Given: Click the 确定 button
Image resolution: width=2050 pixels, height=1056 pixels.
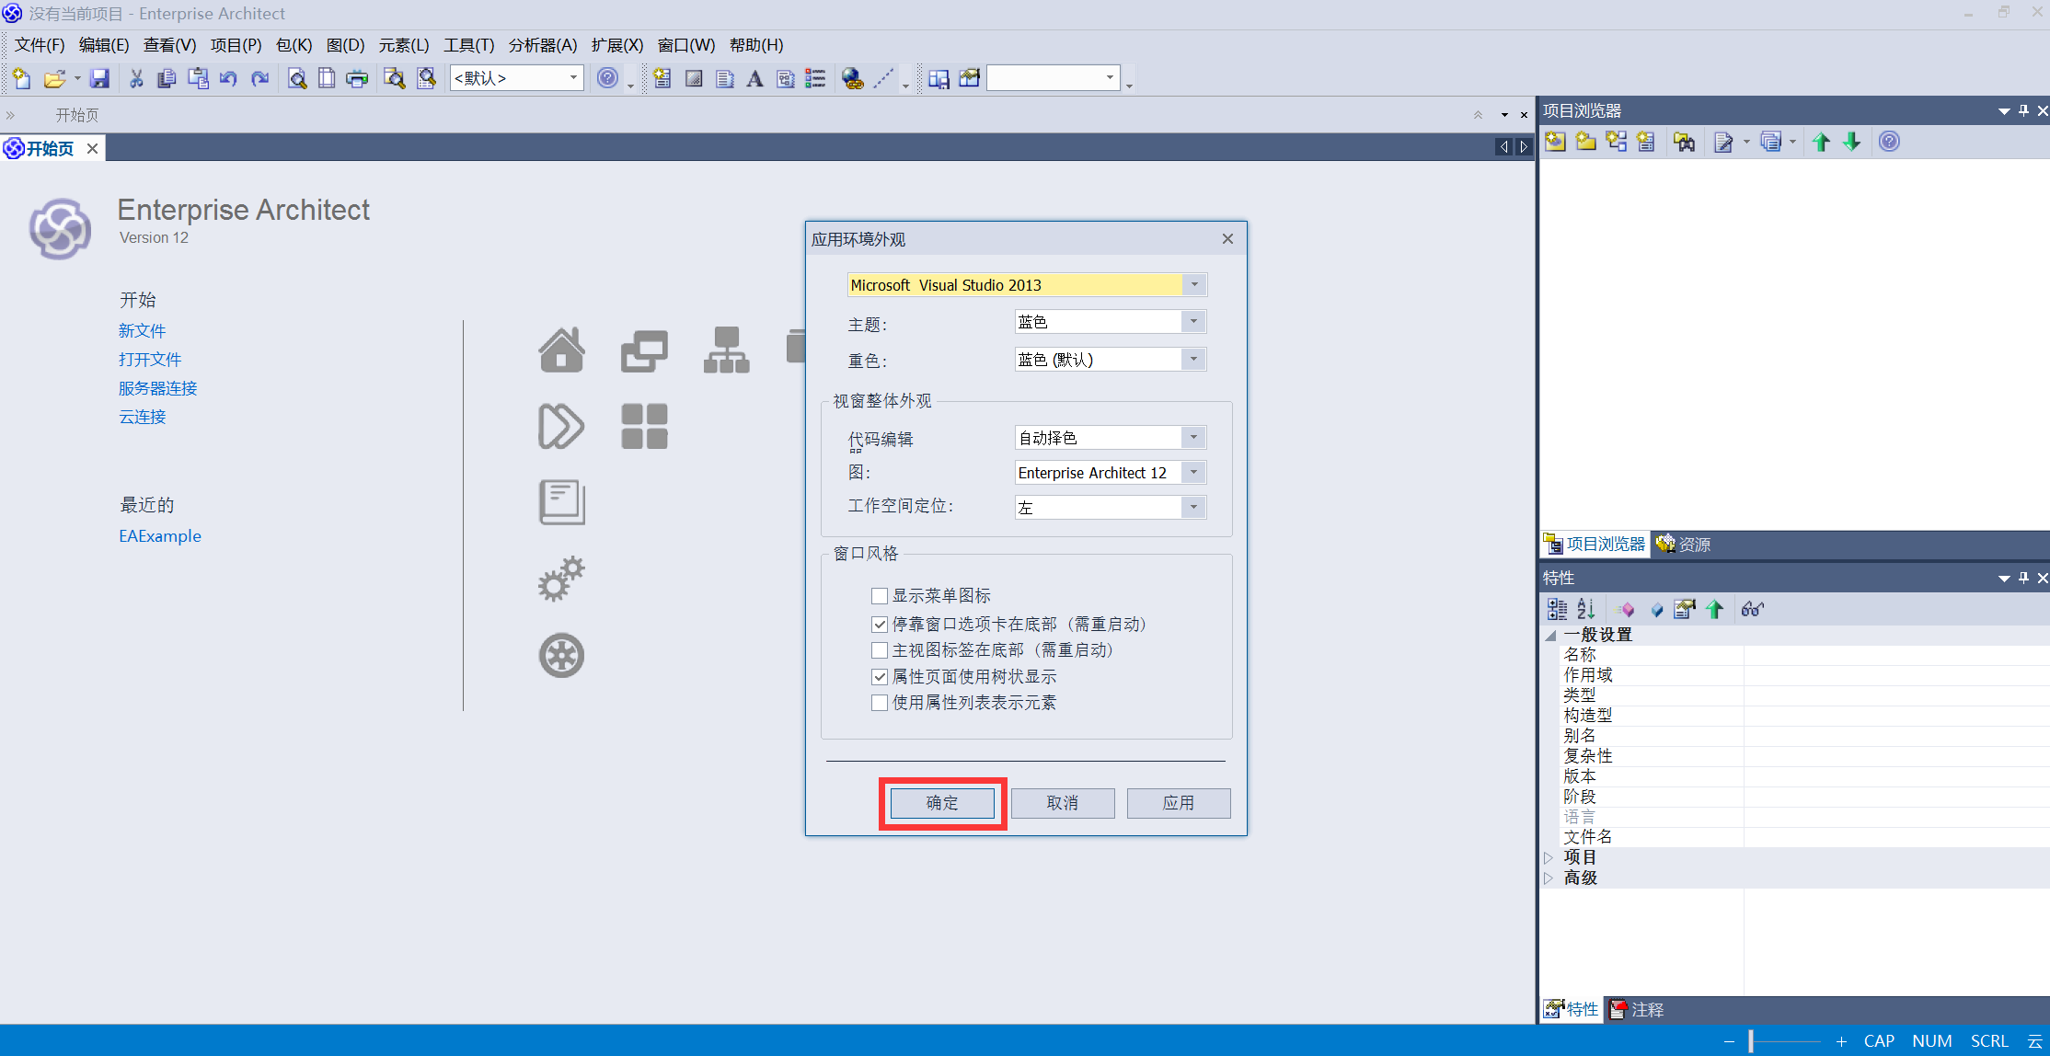Looking at the screenshot, I should pyautogui.click(x=942, y=803).
